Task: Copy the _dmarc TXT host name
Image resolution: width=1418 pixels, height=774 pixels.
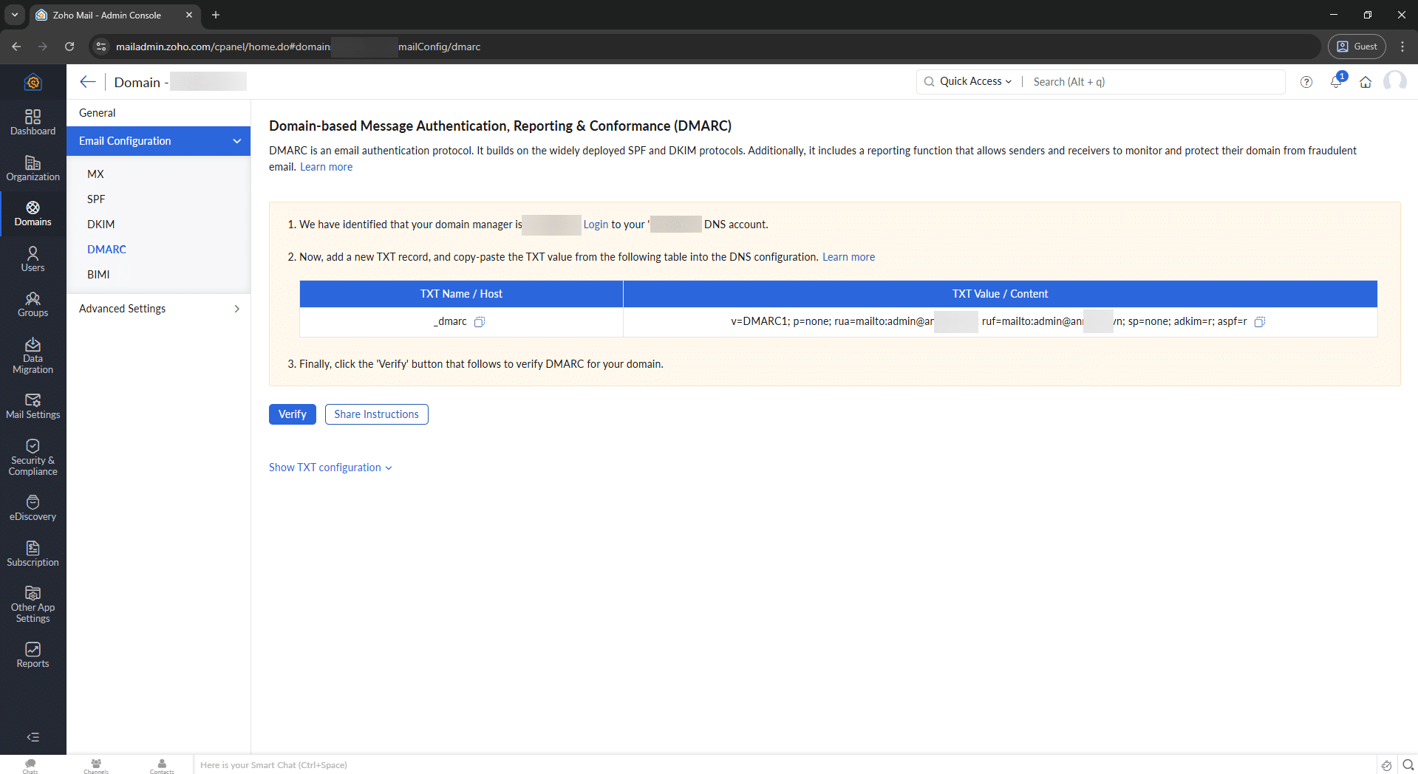Action: 480,322
